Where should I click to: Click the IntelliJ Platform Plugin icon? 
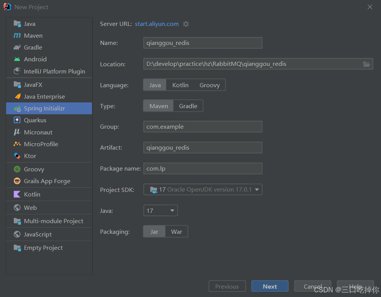tap(17, 71)
